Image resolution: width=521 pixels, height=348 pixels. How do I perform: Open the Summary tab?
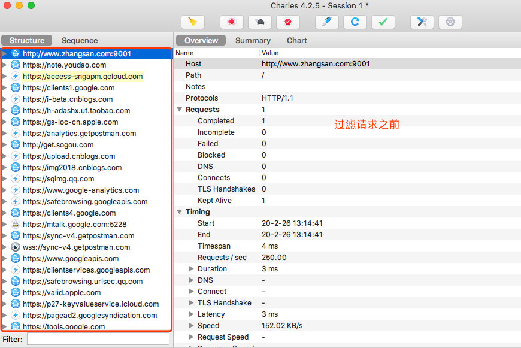click(253, 40)
